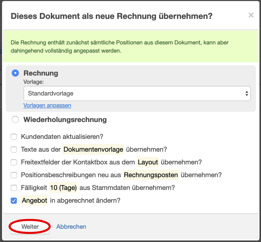The height and width of the screenshot is (242, 261).
Task: Click the highlighted 10 (Tage) label
Action: pos(63,188)
